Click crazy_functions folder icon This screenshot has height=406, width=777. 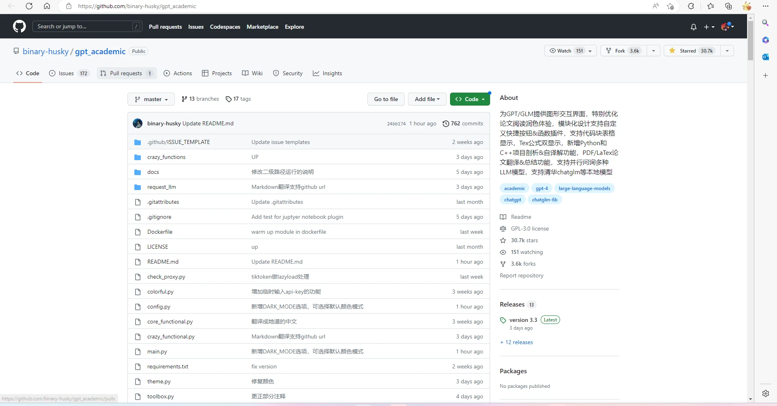[138, 157]
